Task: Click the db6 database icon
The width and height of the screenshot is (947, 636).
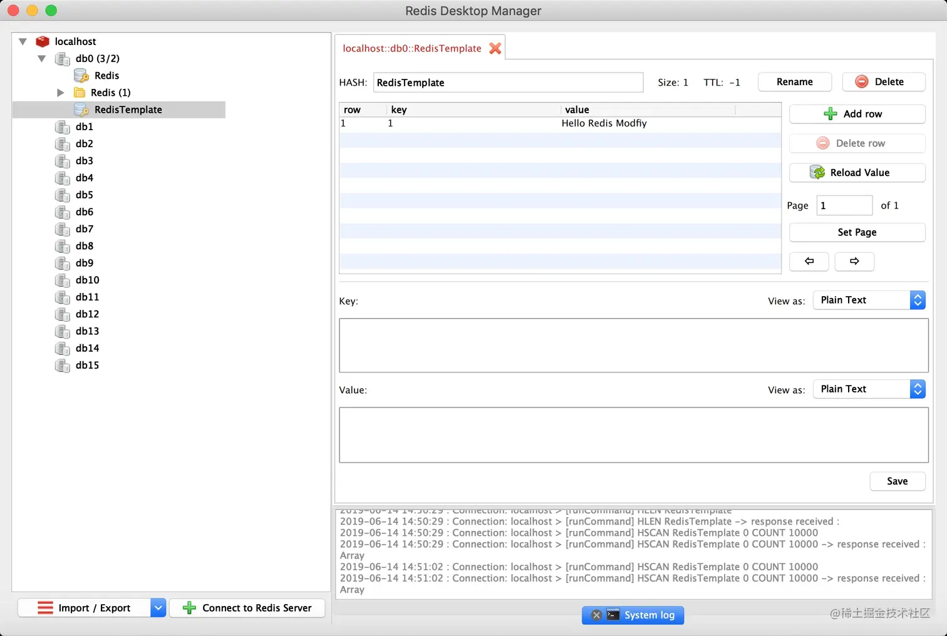Action: click(x=63, y=212)
